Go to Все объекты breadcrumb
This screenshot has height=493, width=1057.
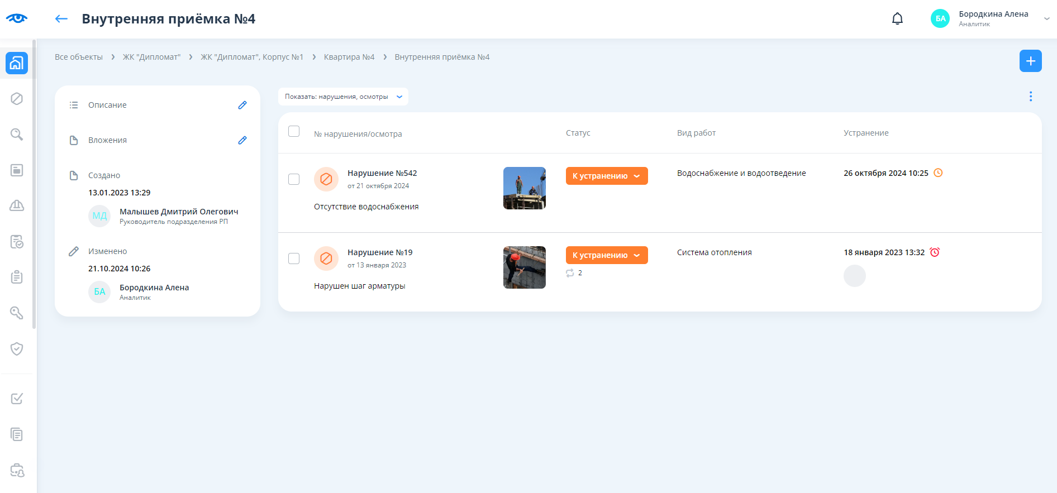tap(79, 57)
